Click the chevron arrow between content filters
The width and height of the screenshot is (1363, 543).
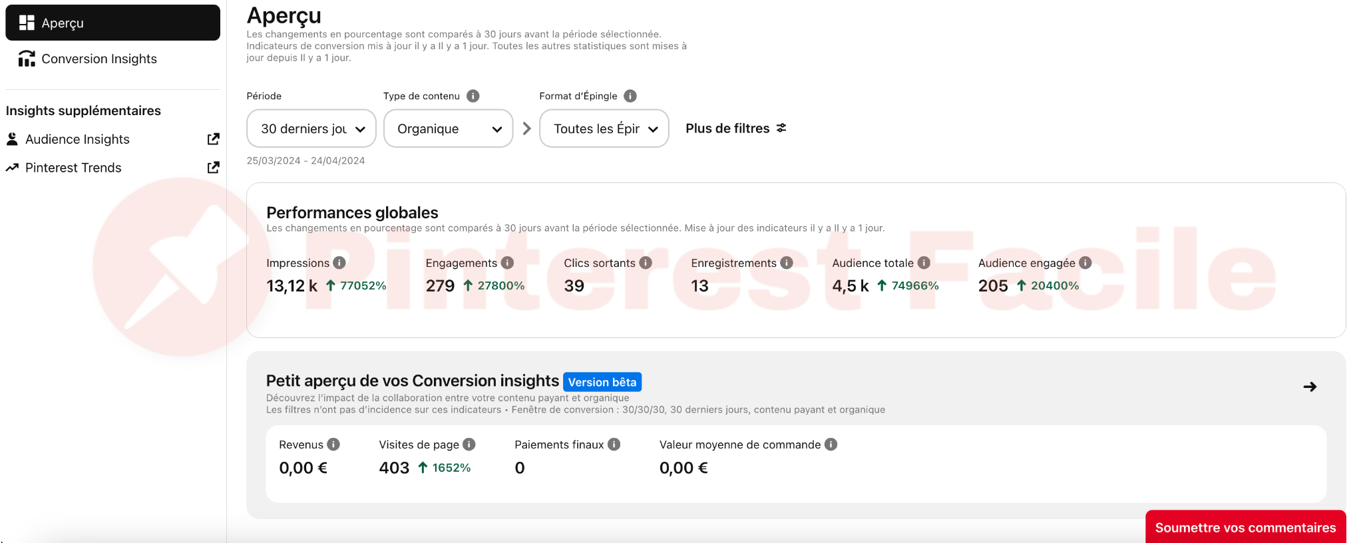click(x=526, y=128)
